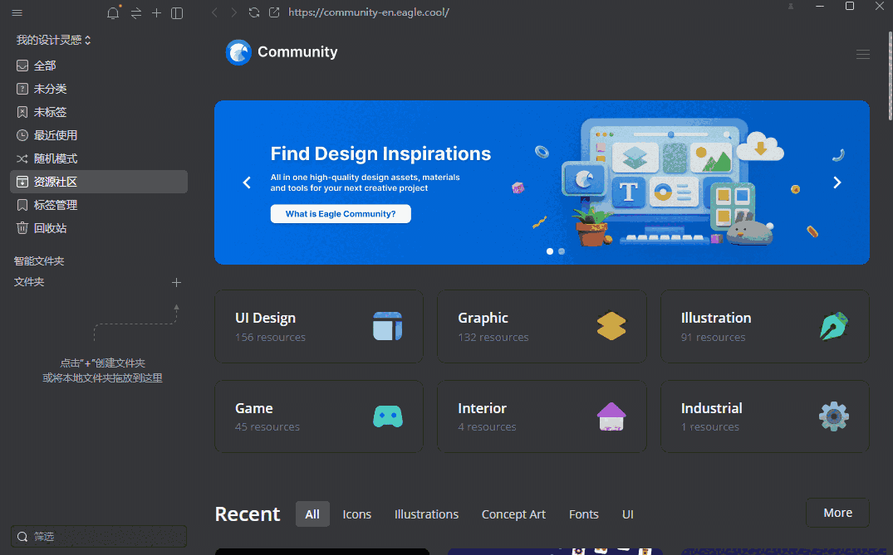
Task: Click the What is Eagle Community? button
Action: (x=341, y=213)
